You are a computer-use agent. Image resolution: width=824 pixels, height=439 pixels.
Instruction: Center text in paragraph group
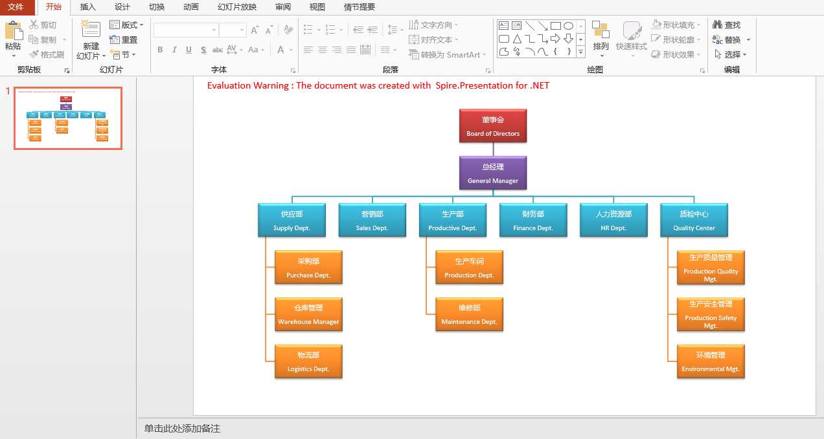pyautogui.click(x=323, y=50)
